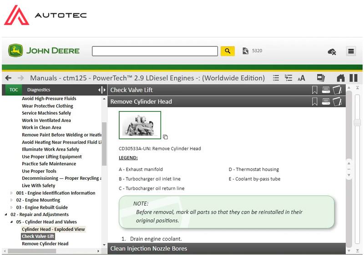This screenshot has width=364, height=273.
Task: Click the search input field
Action: tap(155, 51)
